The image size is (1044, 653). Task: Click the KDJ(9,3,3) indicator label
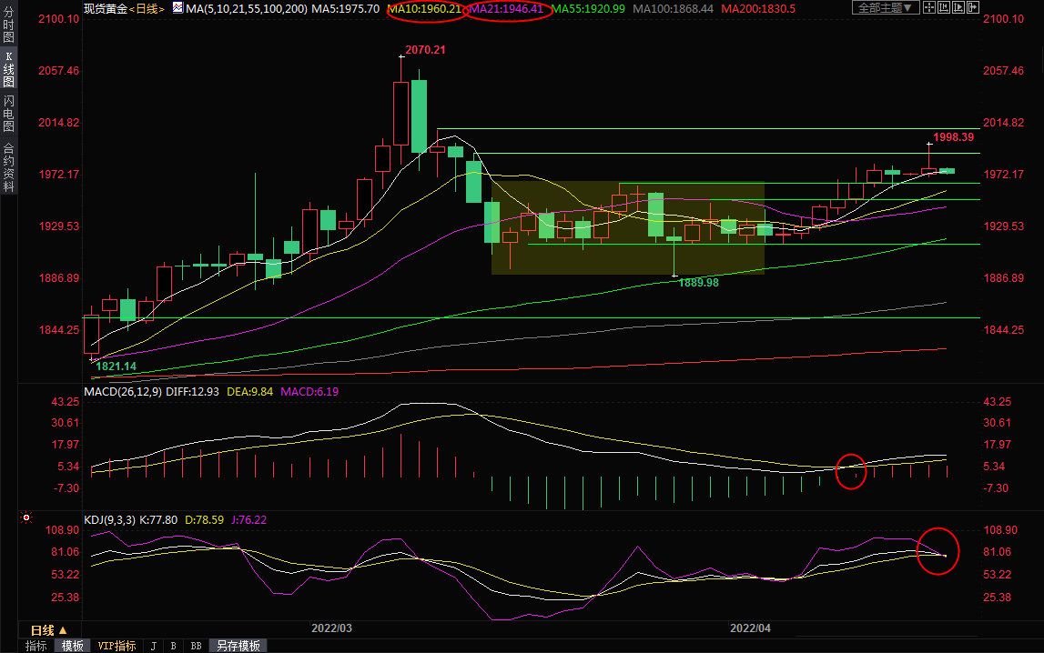click(x=111, y=520)
